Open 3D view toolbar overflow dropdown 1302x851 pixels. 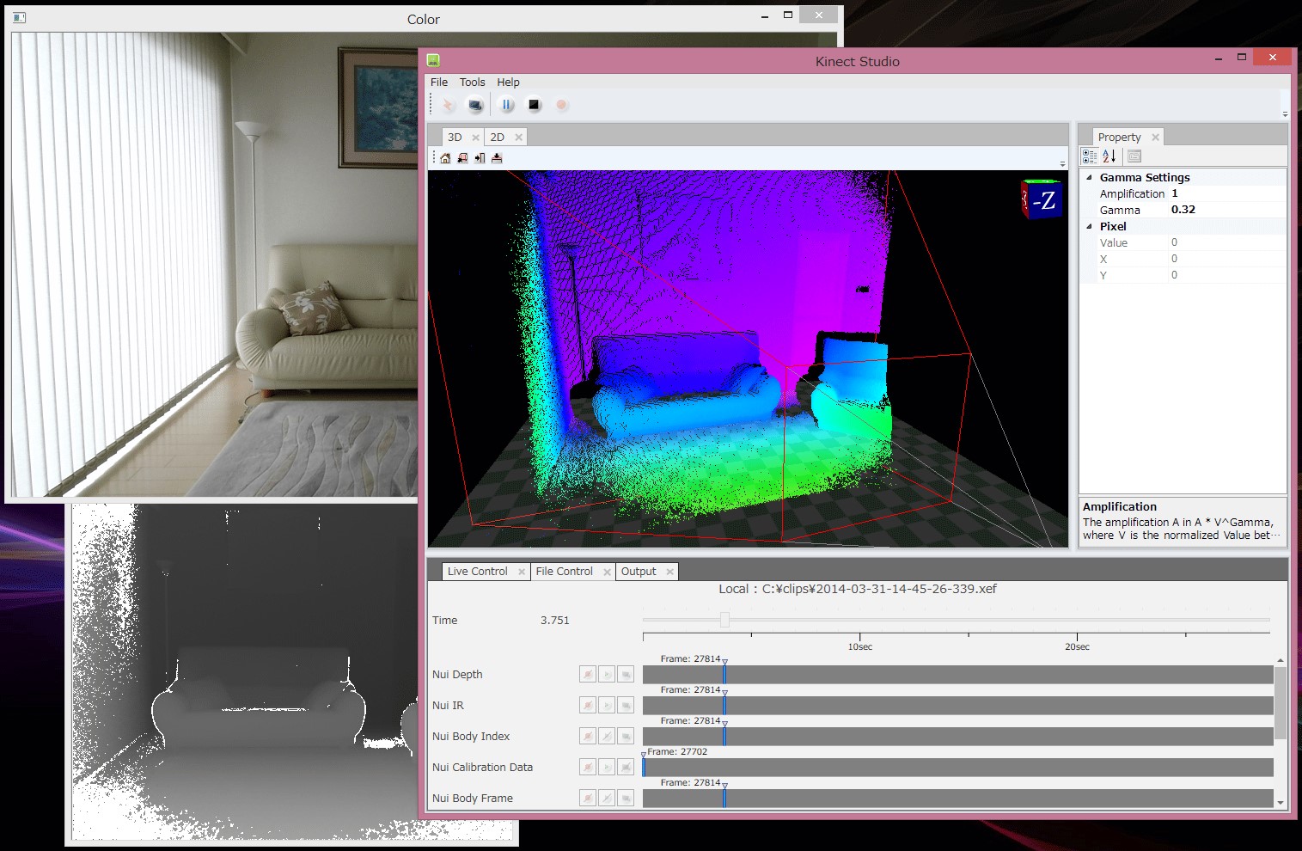click(x=1062, y=163)
